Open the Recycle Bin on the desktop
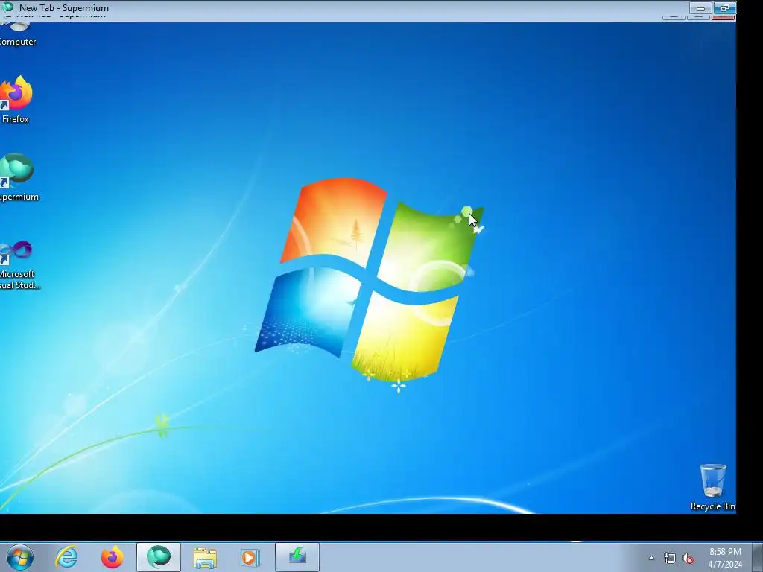Viewport: 763px width, 572px height. tap(712, 487)
